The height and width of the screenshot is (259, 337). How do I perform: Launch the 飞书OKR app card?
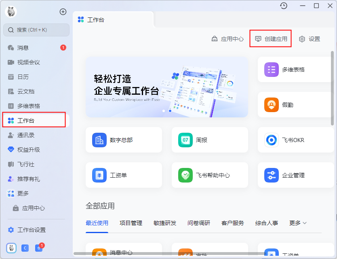296,140
